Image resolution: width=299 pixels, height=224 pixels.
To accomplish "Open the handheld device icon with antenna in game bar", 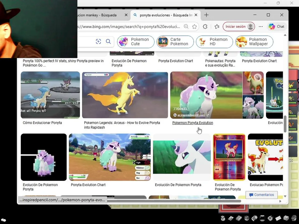I will [x=270, y=218].
